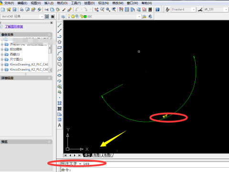Image resolution: width=229 pixels, height=172 pixels.
Task: Open the 标注(N) menu
Action: pyautogui.click(x=104, y=3)
